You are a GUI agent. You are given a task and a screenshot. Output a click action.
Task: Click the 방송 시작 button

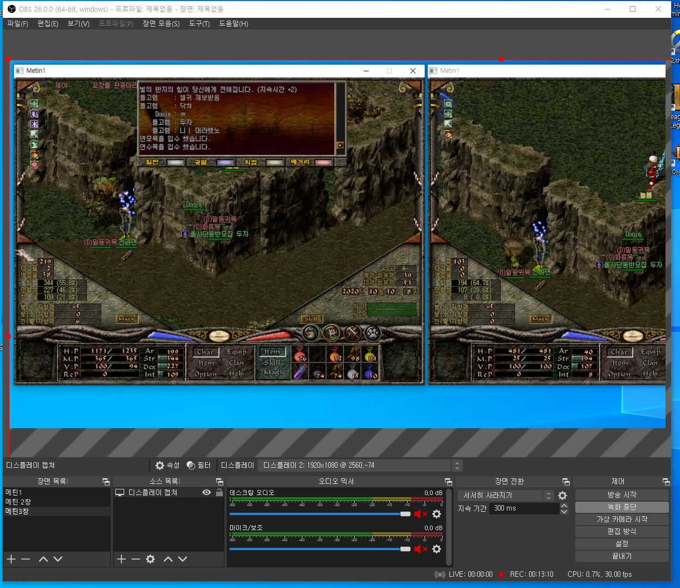coord(622,495)
